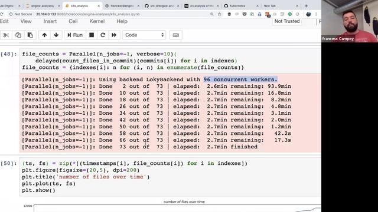
Task: Copy selected cells icon
Action: tap(18, 35)
